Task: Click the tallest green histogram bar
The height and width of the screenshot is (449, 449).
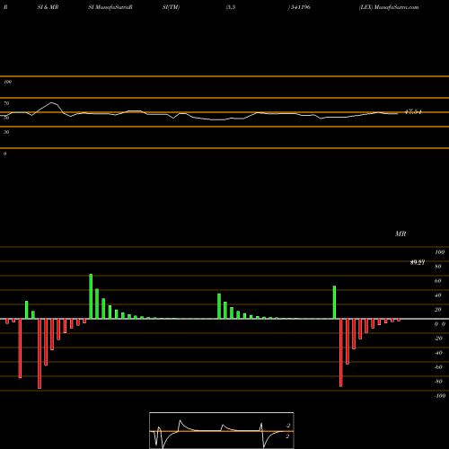Action: tap(91, 296)
